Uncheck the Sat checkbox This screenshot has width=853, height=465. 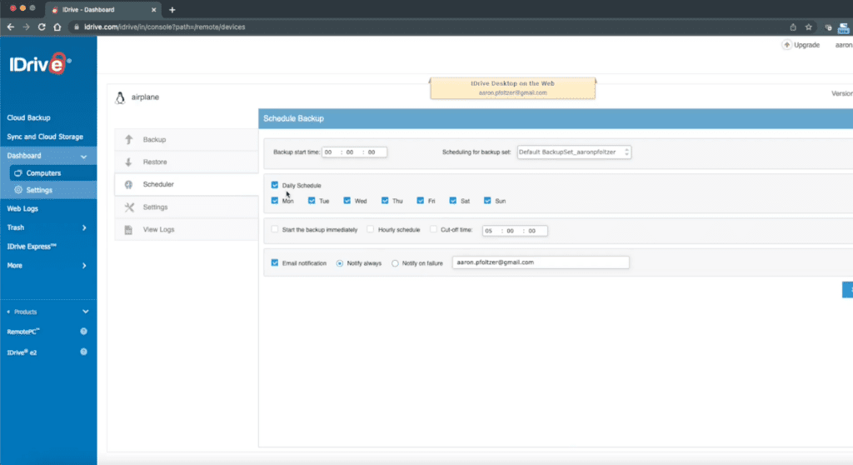click(452, 200)
